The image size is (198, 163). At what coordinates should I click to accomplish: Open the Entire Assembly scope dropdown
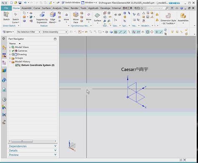coord(55,32)
